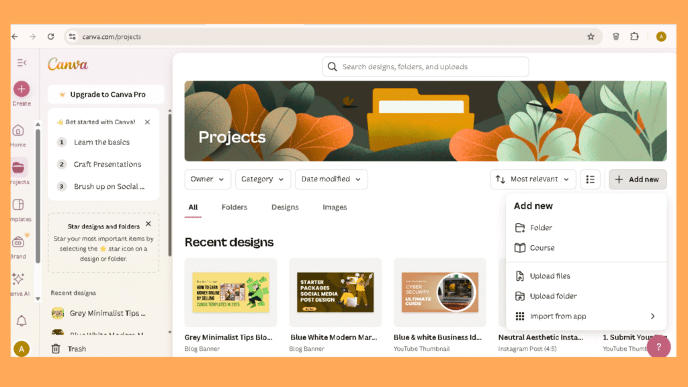Select the All tab
This screenshot has height=387, width=688.
[193, 207]
